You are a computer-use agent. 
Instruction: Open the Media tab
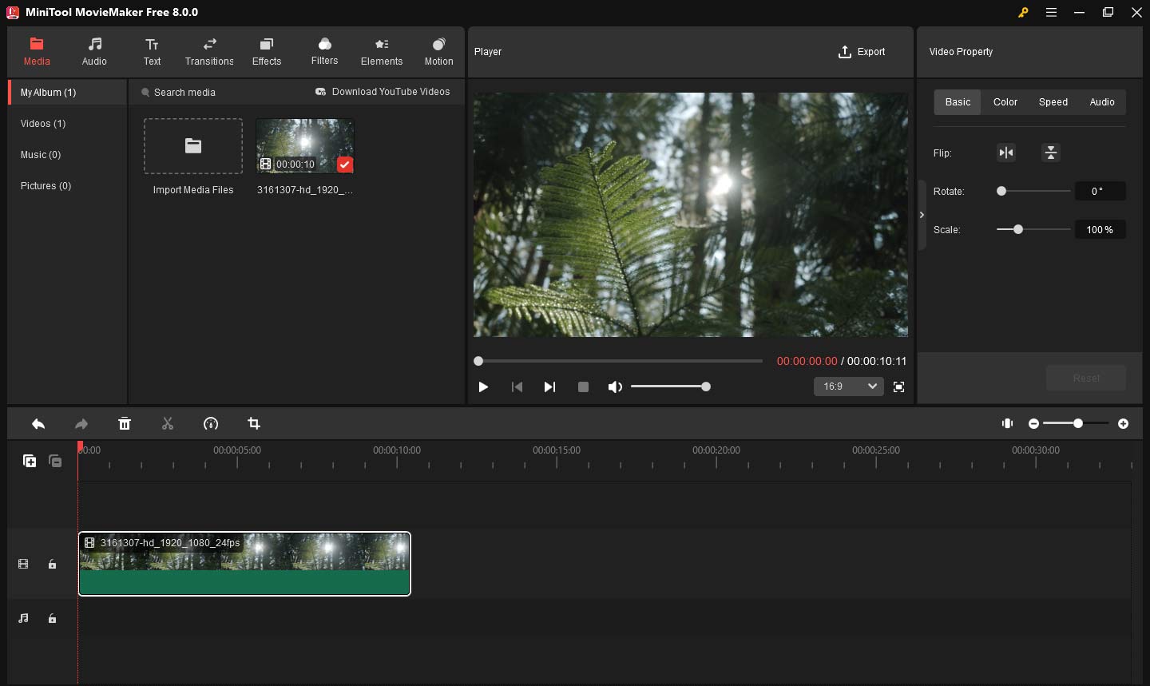coord(37,51)
